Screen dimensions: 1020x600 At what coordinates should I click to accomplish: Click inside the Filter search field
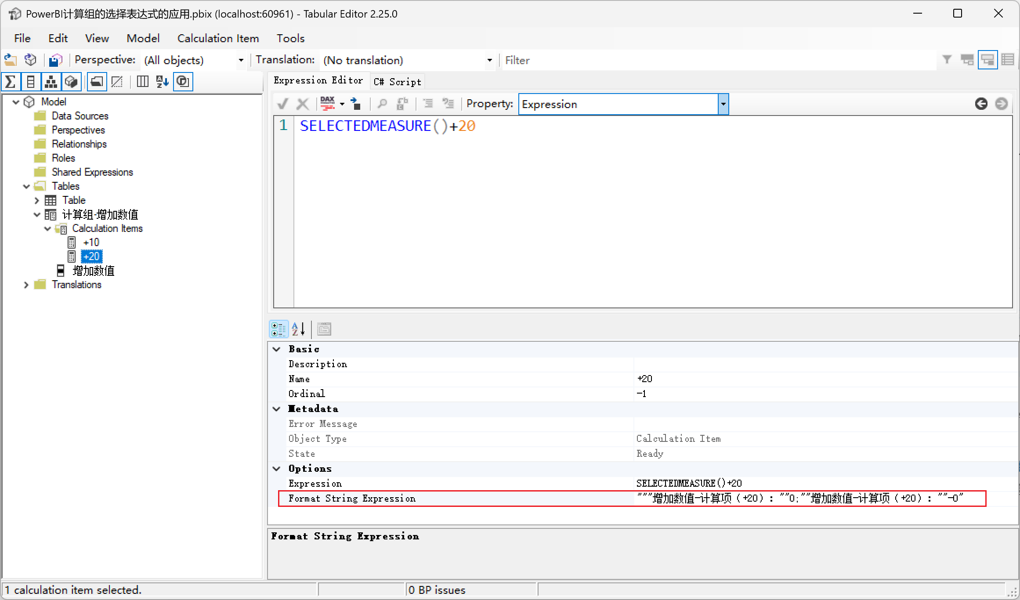tap(719, 60)
